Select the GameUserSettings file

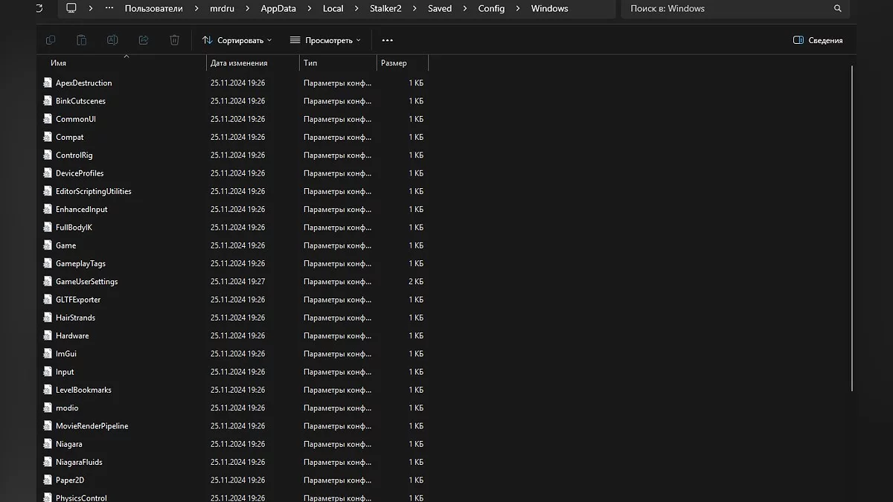[x=86, y=282]
